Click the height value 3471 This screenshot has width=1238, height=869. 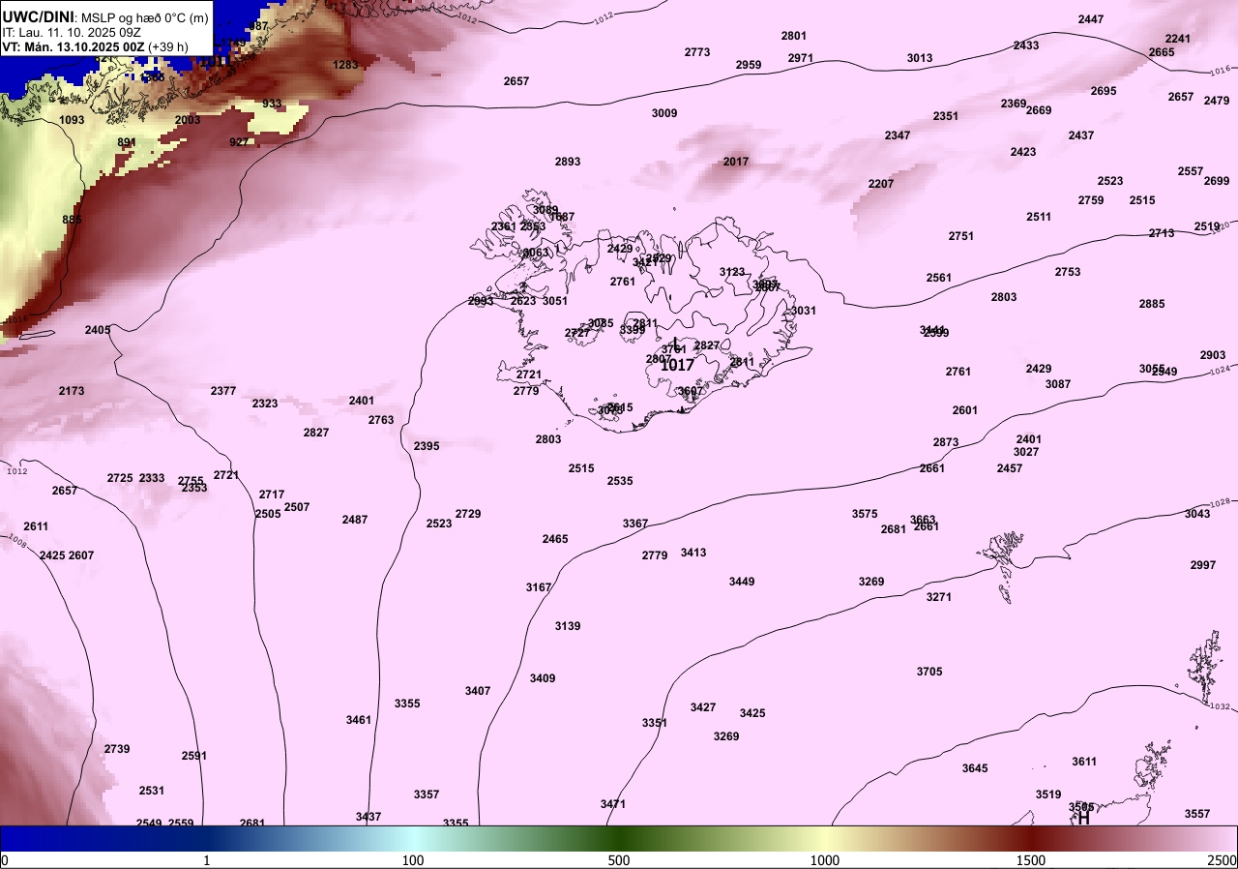pos(613,804)
